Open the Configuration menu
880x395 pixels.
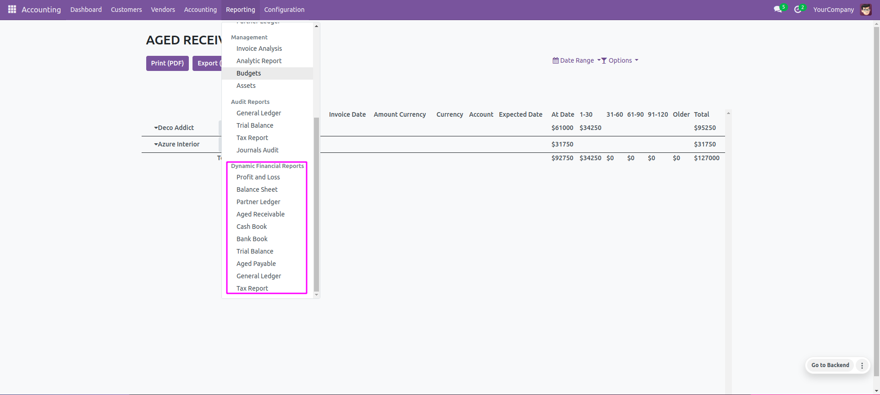click(x=284, y=10)
